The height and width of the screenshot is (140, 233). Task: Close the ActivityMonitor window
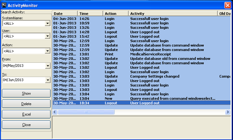pyautogui.click(x=228, y=5)
